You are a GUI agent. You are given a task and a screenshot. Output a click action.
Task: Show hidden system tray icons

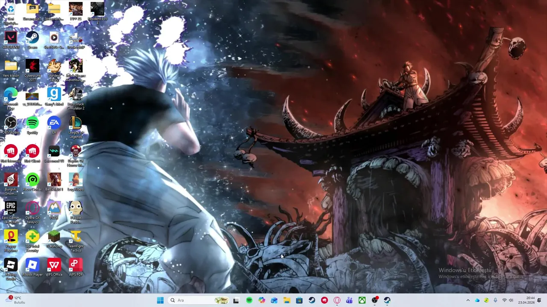pyautogui.click(x=468, y=300)
